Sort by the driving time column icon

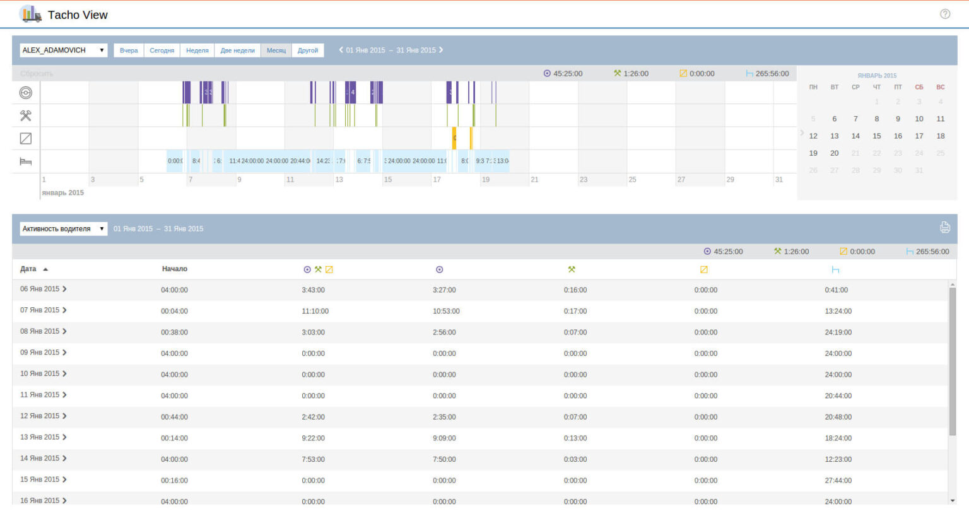coord(439,269)
